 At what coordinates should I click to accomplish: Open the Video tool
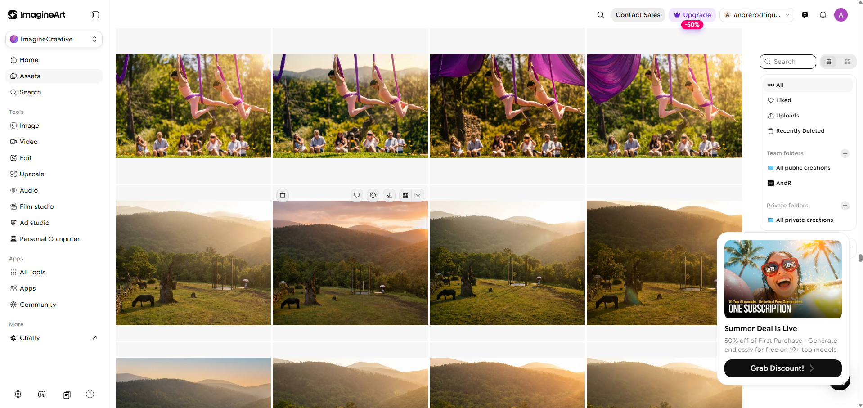(54, 142)
